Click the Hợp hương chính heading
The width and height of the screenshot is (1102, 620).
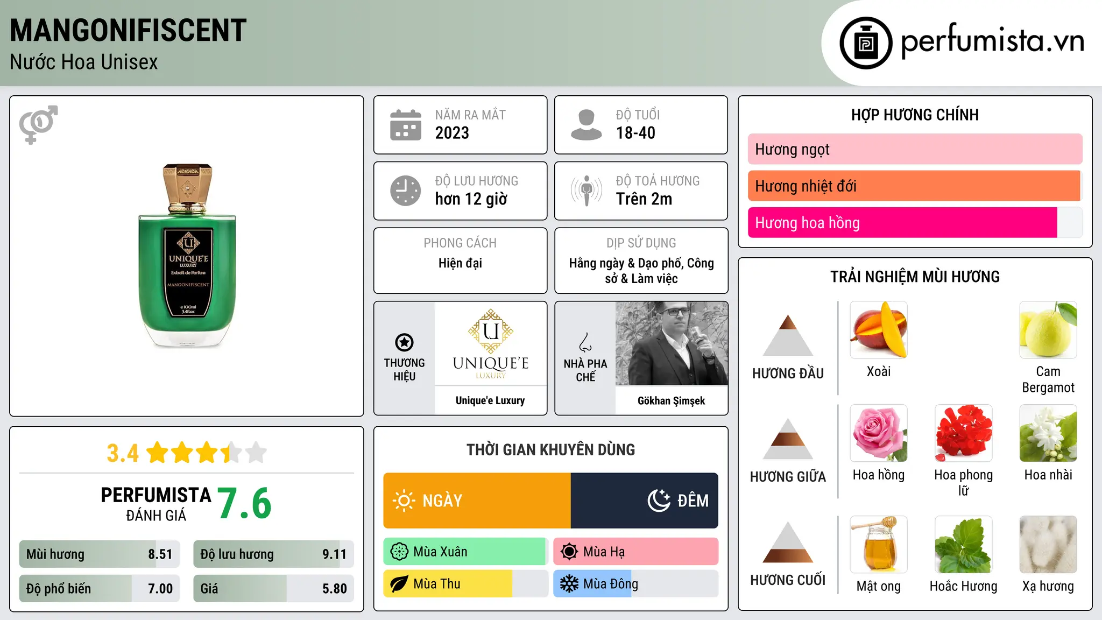point(915,115)
